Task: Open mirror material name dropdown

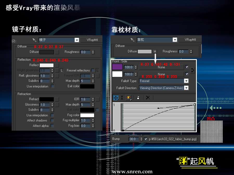Action: coord(77,40)
